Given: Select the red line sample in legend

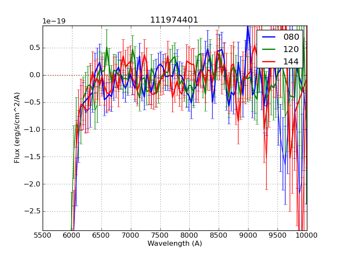Looking at the screenshot, I should pos(269,62).
